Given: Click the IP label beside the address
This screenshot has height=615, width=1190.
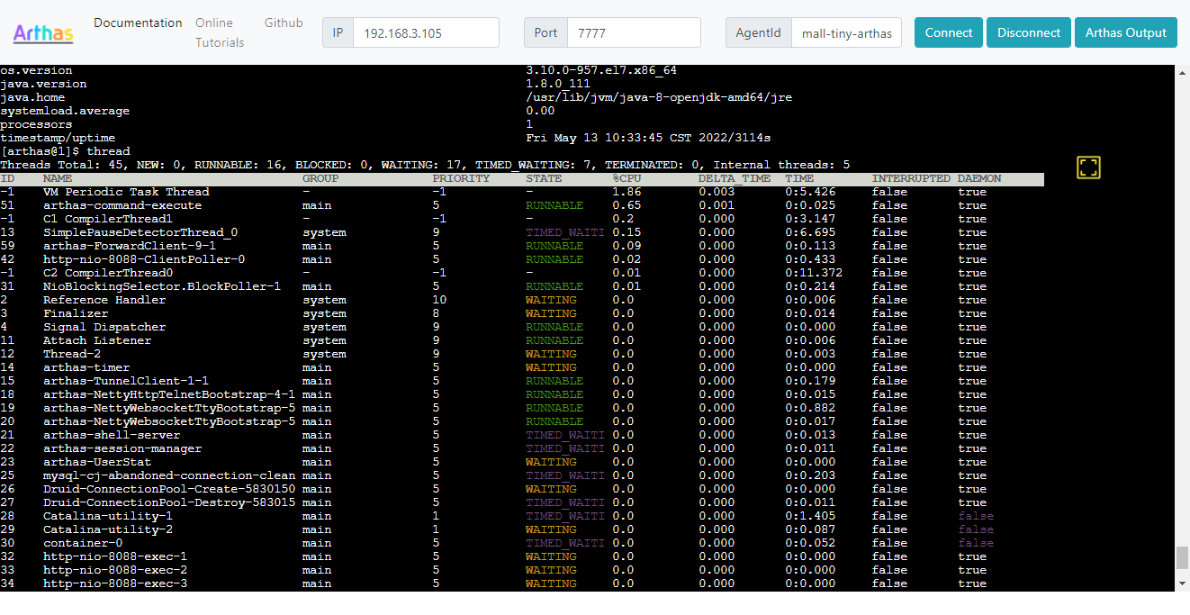Looking at the screenshot, I should (338, 33).
